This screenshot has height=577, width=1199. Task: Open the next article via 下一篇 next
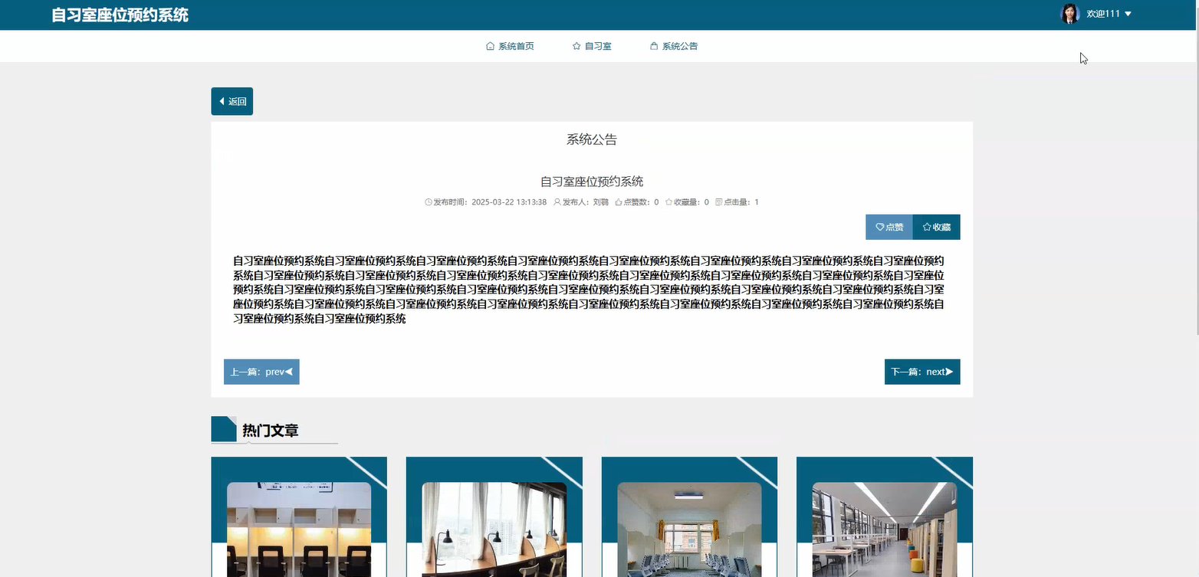click(x=922, y=372)
